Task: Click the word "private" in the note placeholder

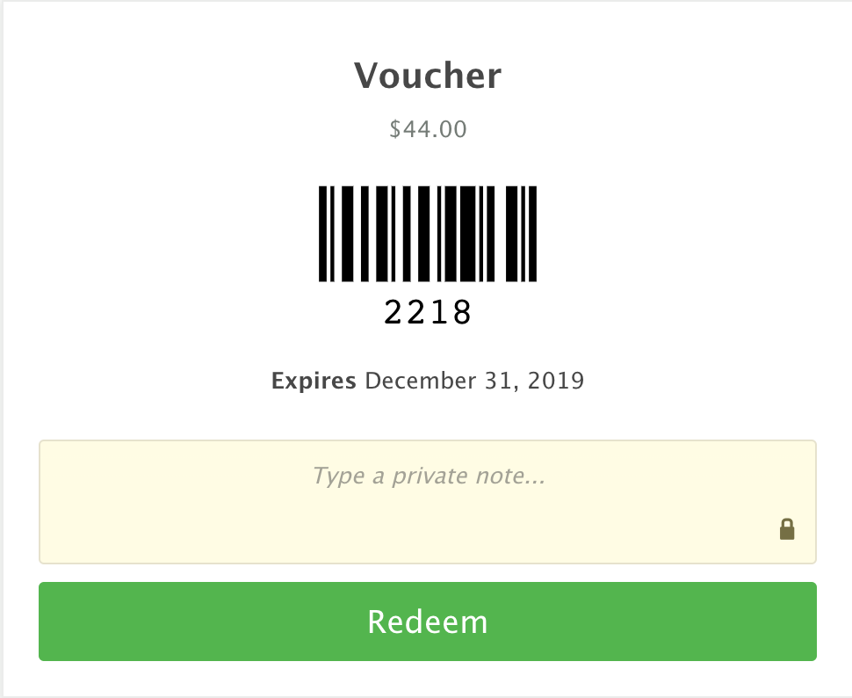Action: pos(429,476)
